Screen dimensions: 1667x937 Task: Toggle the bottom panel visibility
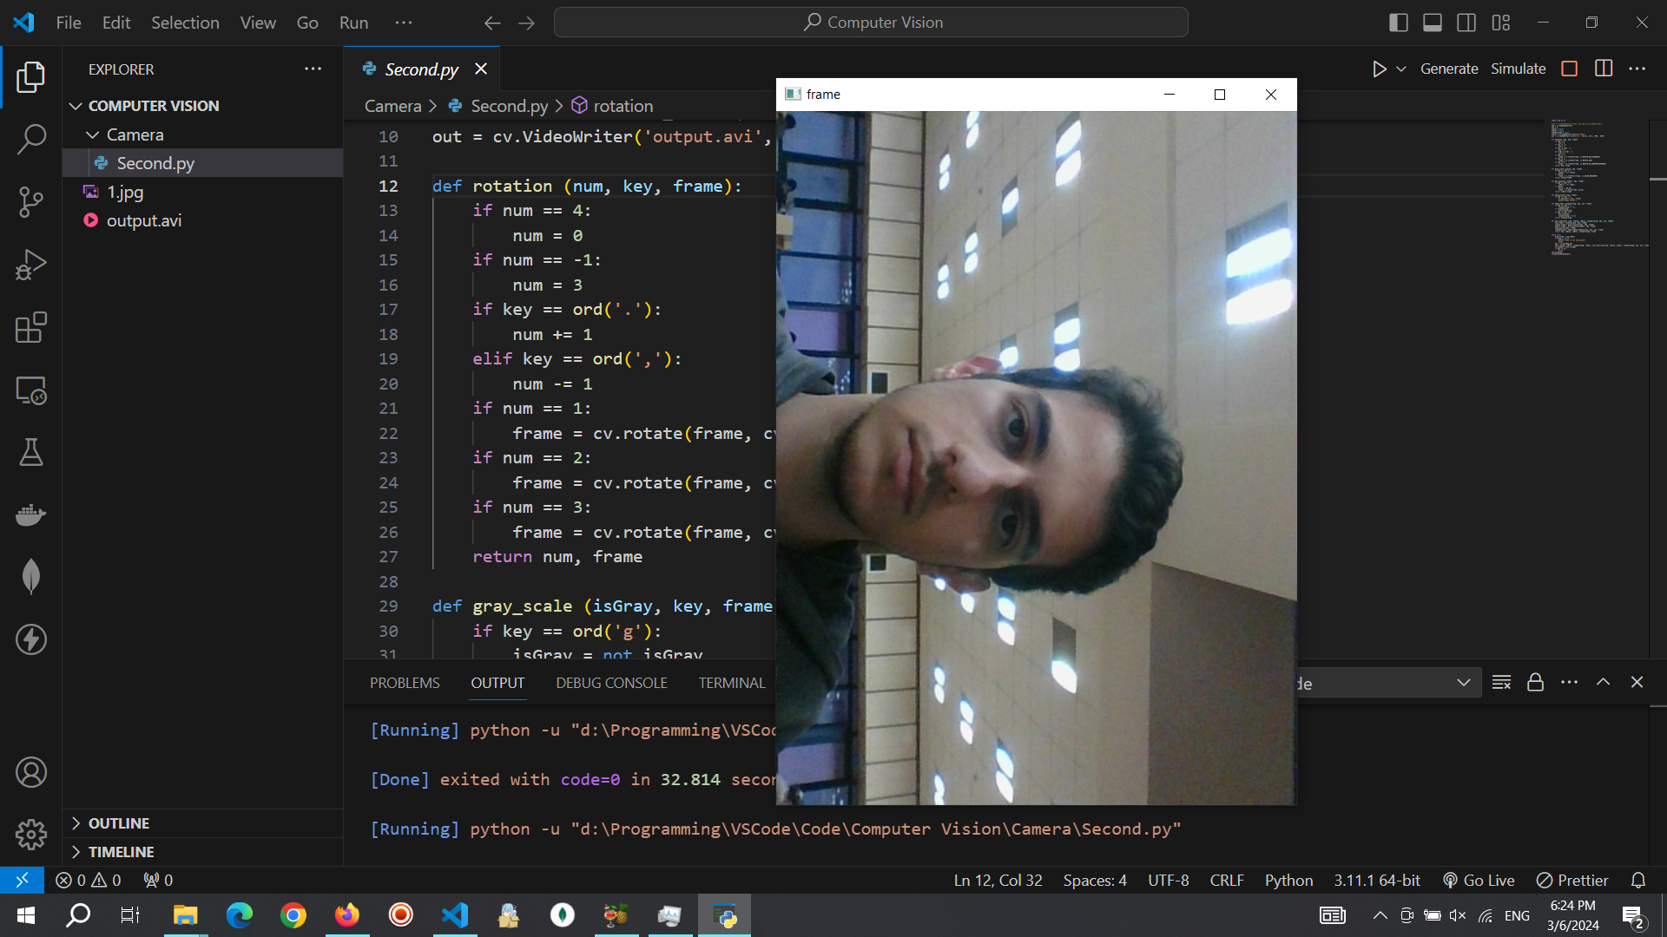coord(1433,23)
